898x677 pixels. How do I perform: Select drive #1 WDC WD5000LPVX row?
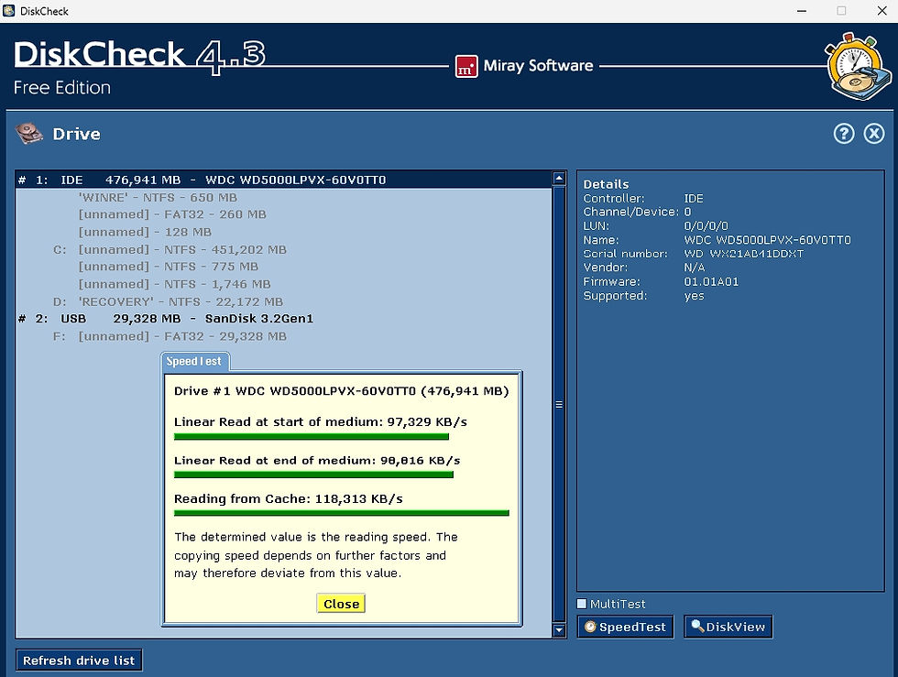(x=283, y=180)
